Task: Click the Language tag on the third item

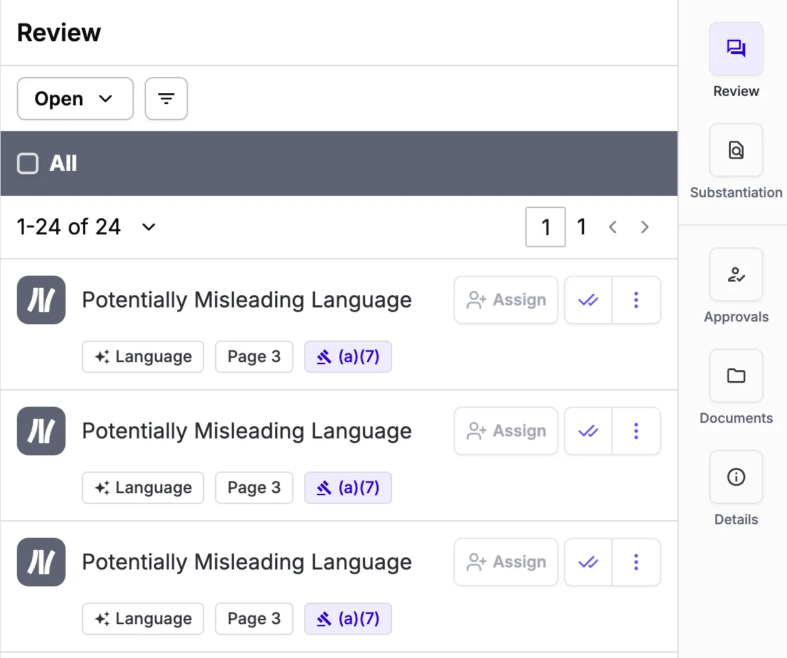Action: tap(143, 619)
